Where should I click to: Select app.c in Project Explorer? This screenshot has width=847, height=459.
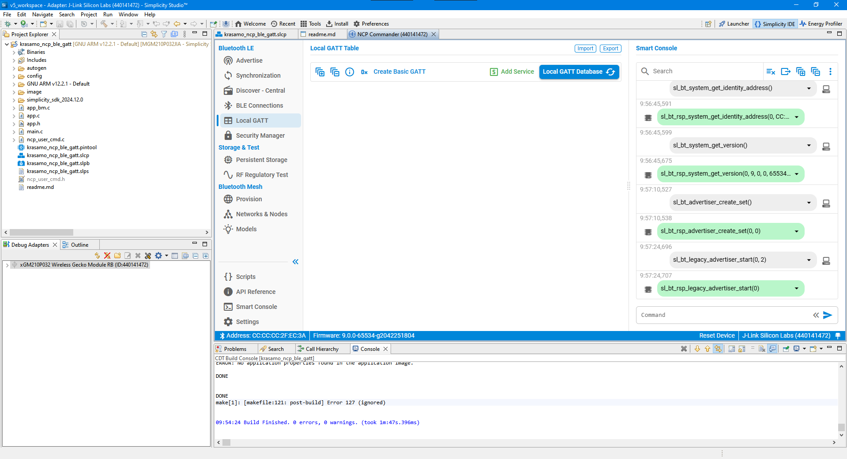point(33,116)
